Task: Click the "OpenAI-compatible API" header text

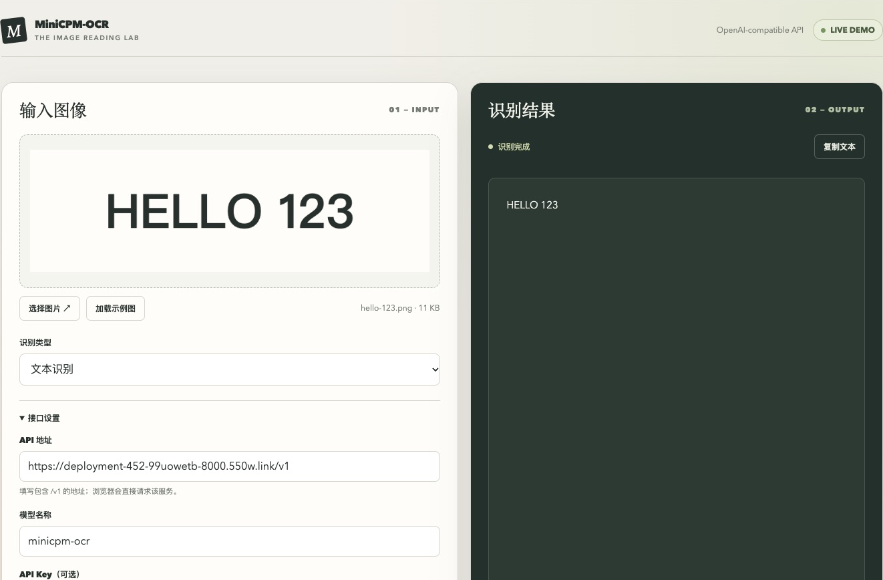Action: point(760,30)
